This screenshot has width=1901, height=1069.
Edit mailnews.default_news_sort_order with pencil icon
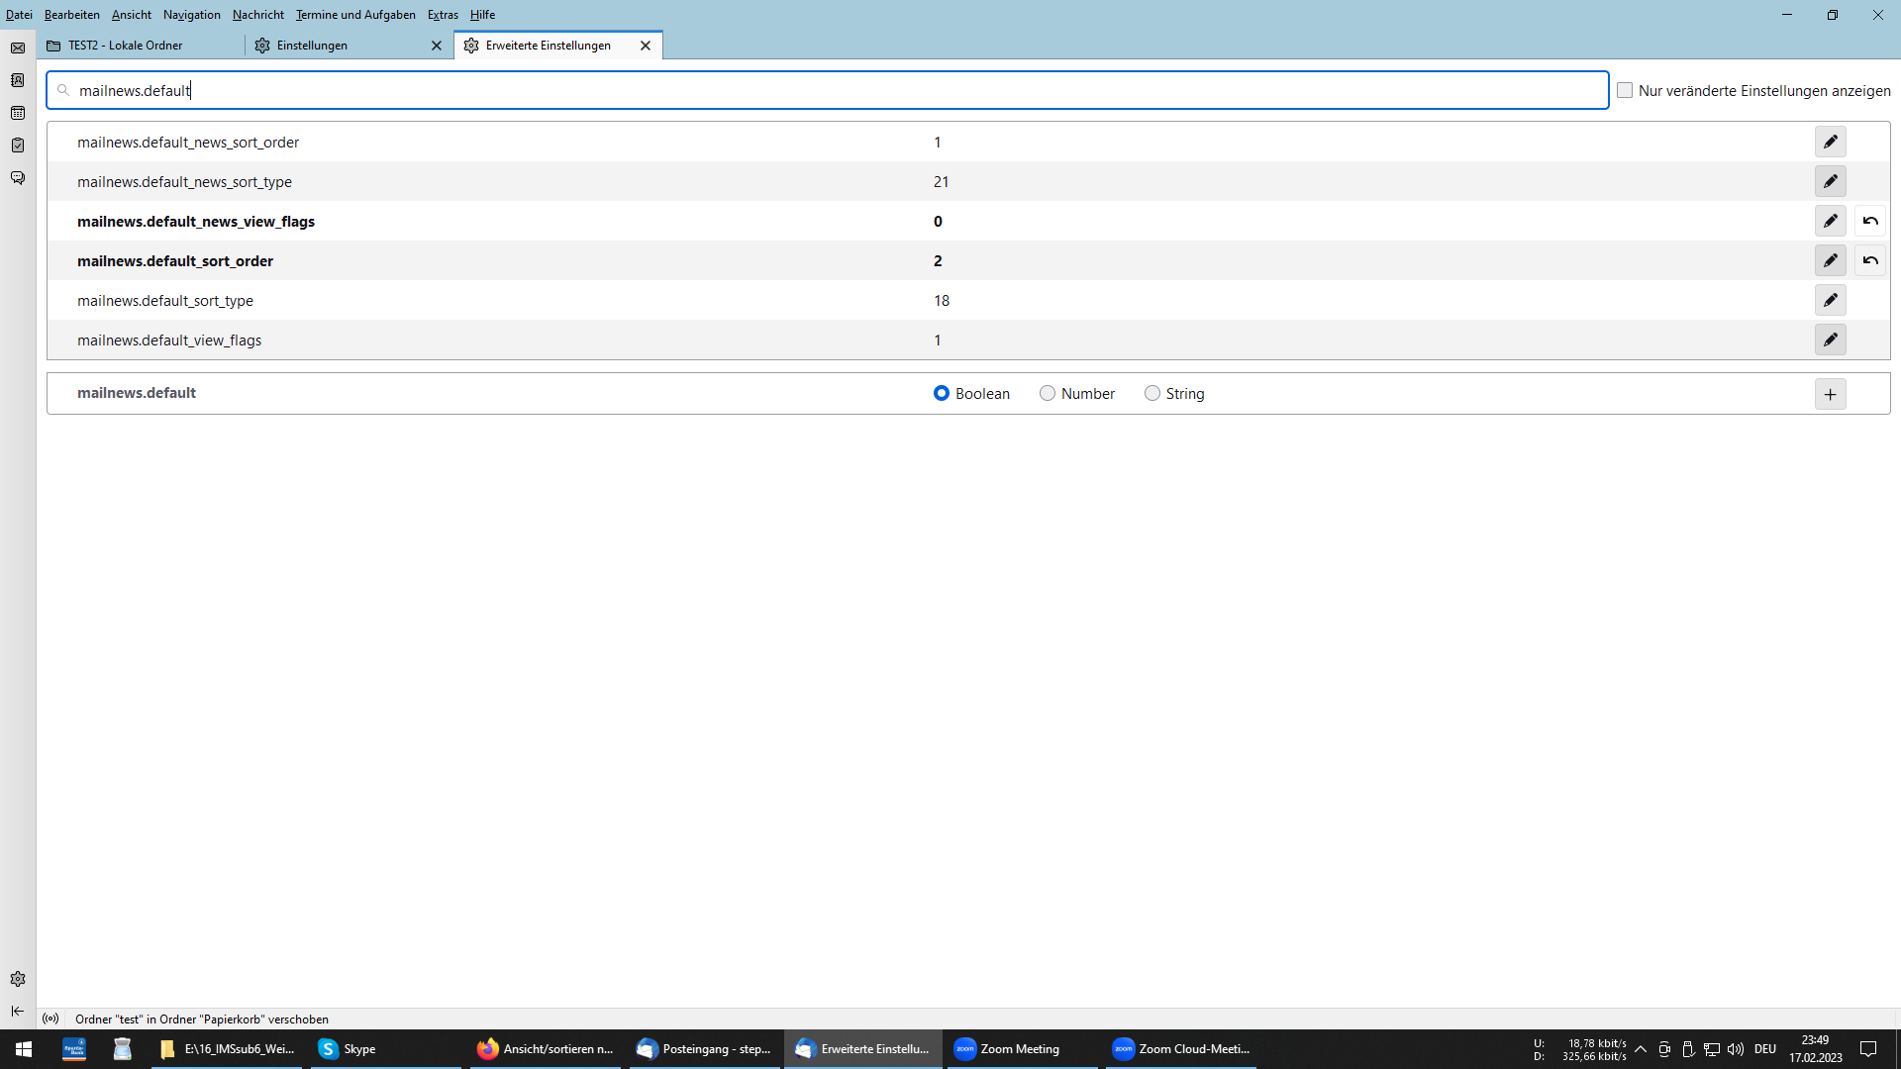(x=1830, y=142)
